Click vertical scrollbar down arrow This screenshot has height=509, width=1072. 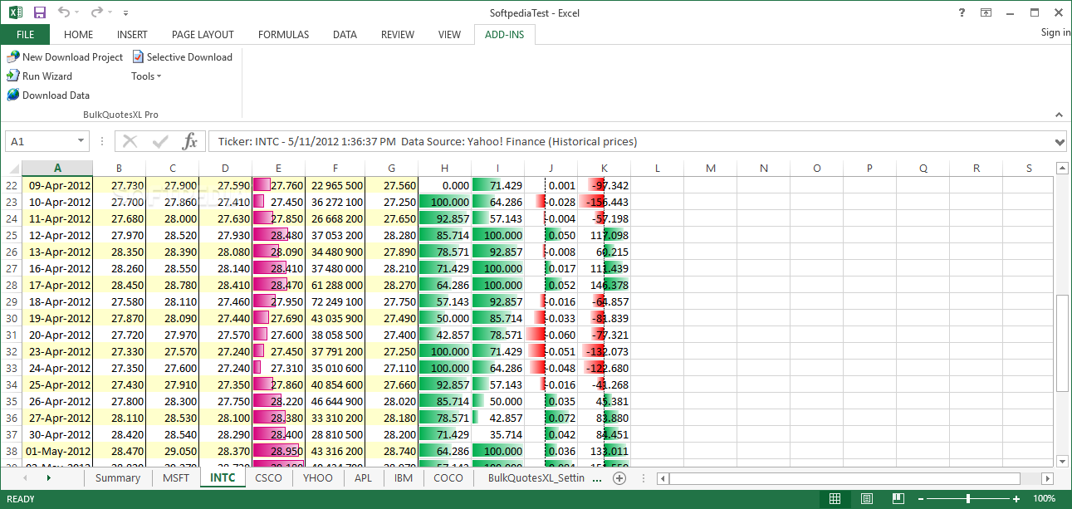point(1061,461)
